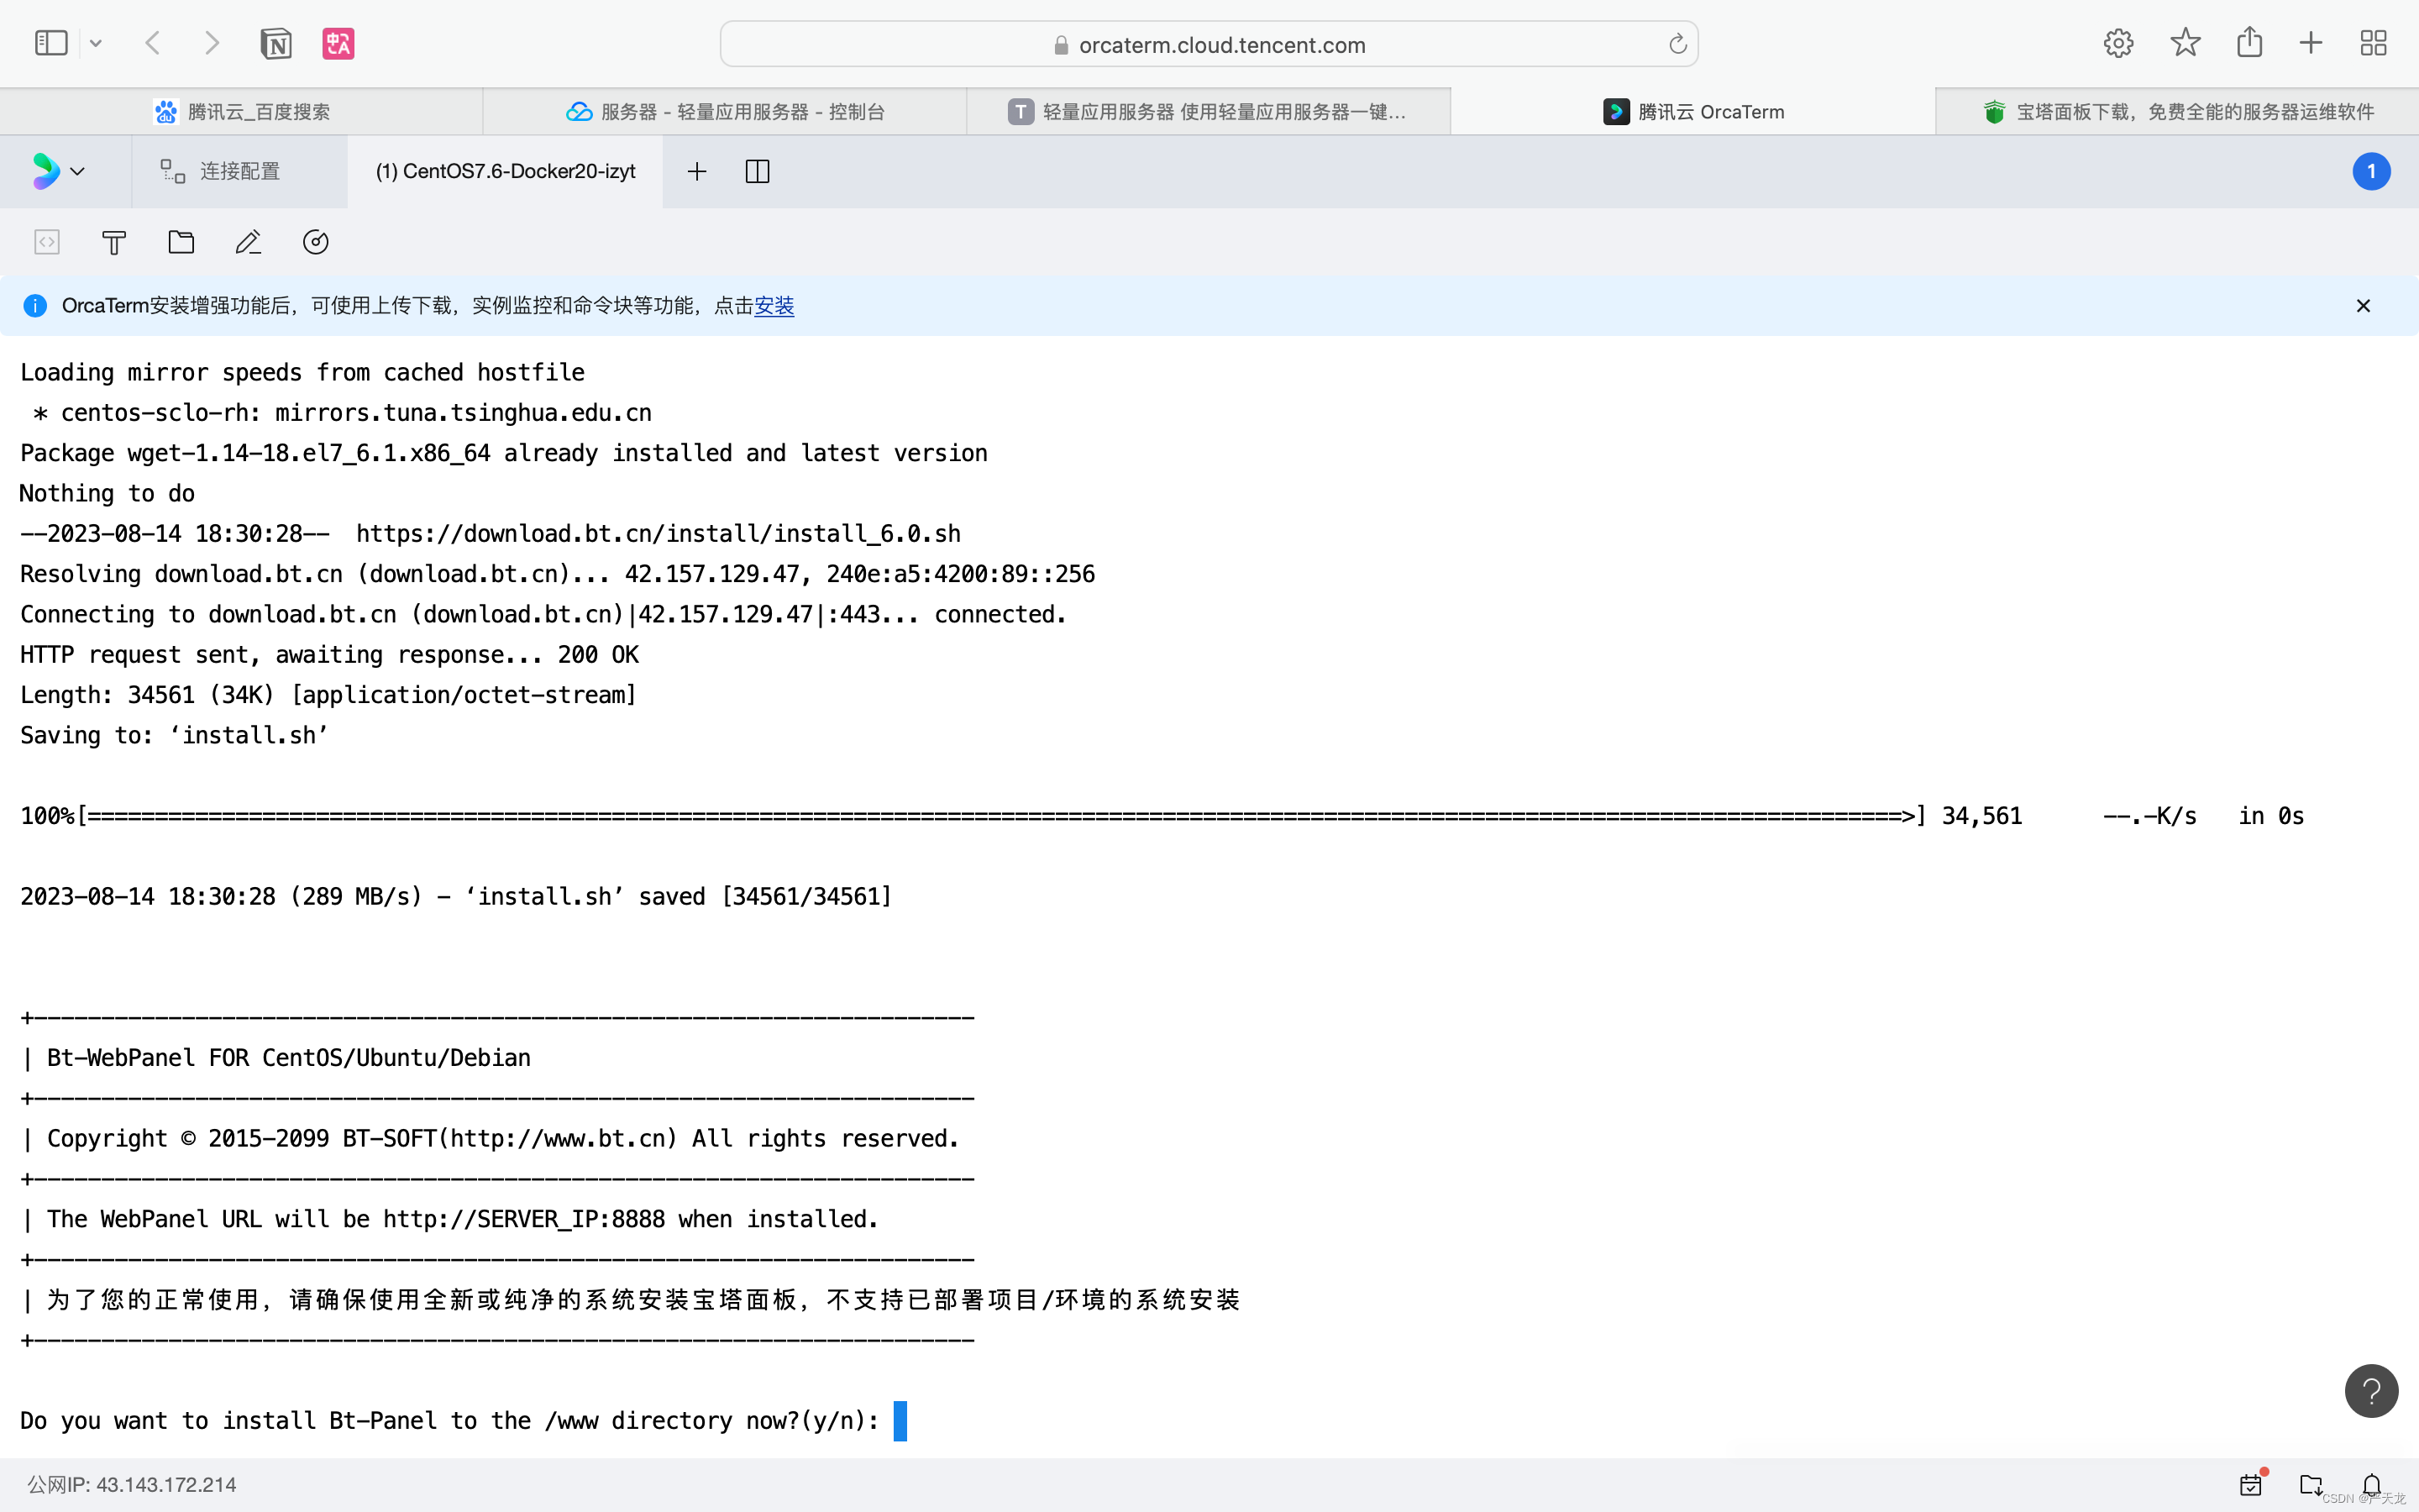Image resolution: width=2419 pixels, height=1512 pixels.
Task: Switch to 轻量应用服务器 使用轻量应用服务器一键 tab
Action: coord(1209,111)
